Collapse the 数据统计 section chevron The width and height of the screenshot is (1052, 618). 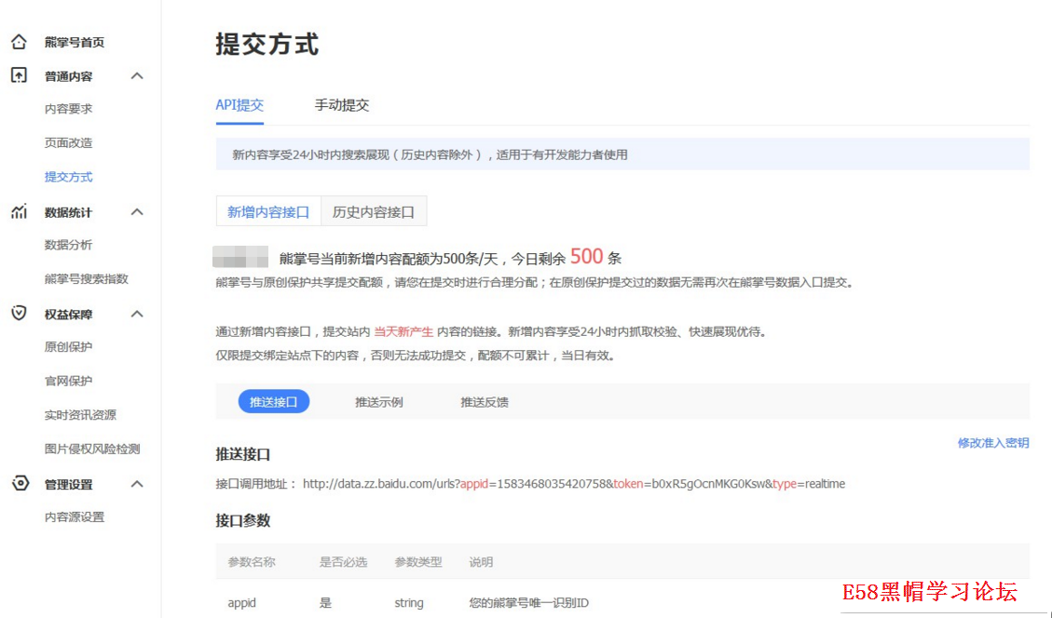point(137,212)
